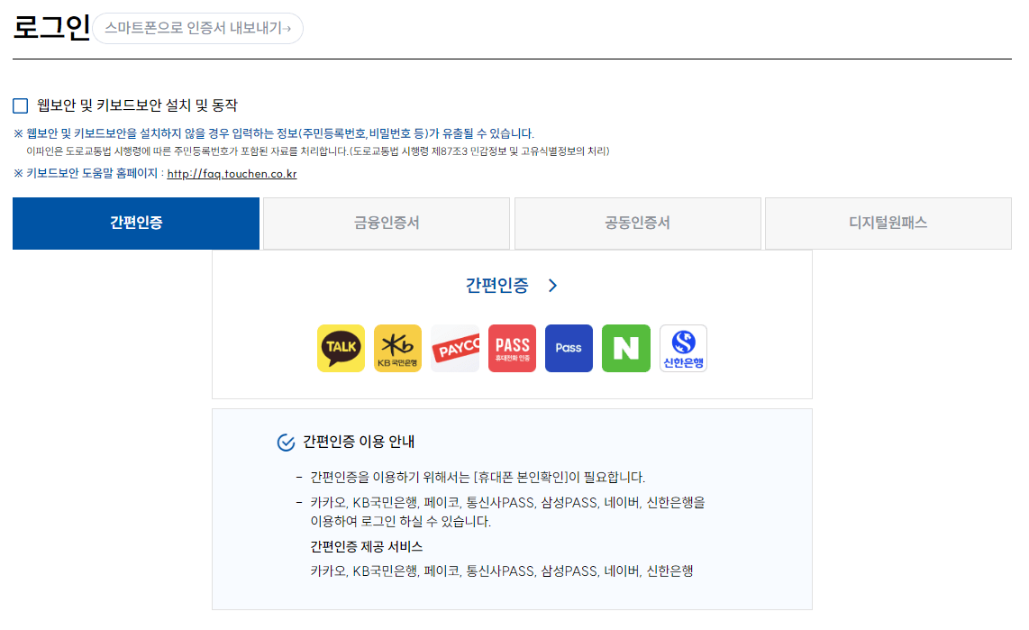Click the 키보드보안 도움말 홈페이지 text

point(92,173)
